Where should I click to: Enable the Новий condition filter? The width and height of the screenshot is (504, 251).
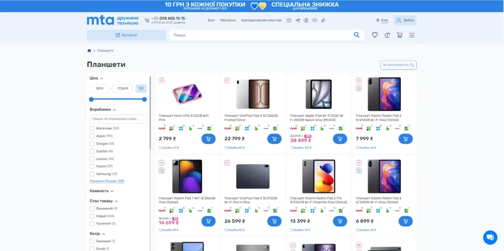[x=92, y=216]
